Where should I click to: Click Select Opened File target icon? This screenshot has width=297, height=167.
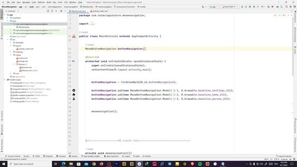tap(48, 11)
